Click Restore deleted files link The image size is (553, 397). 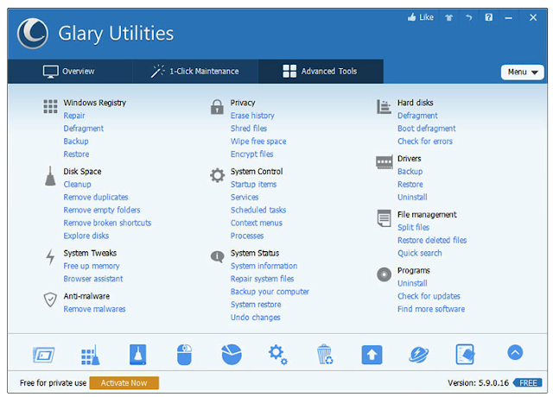tap(432, 240)
